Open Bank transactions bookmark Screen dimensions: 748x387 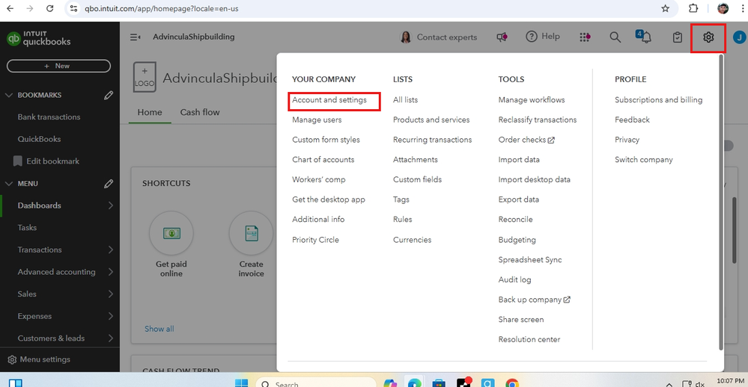(49, 117)
